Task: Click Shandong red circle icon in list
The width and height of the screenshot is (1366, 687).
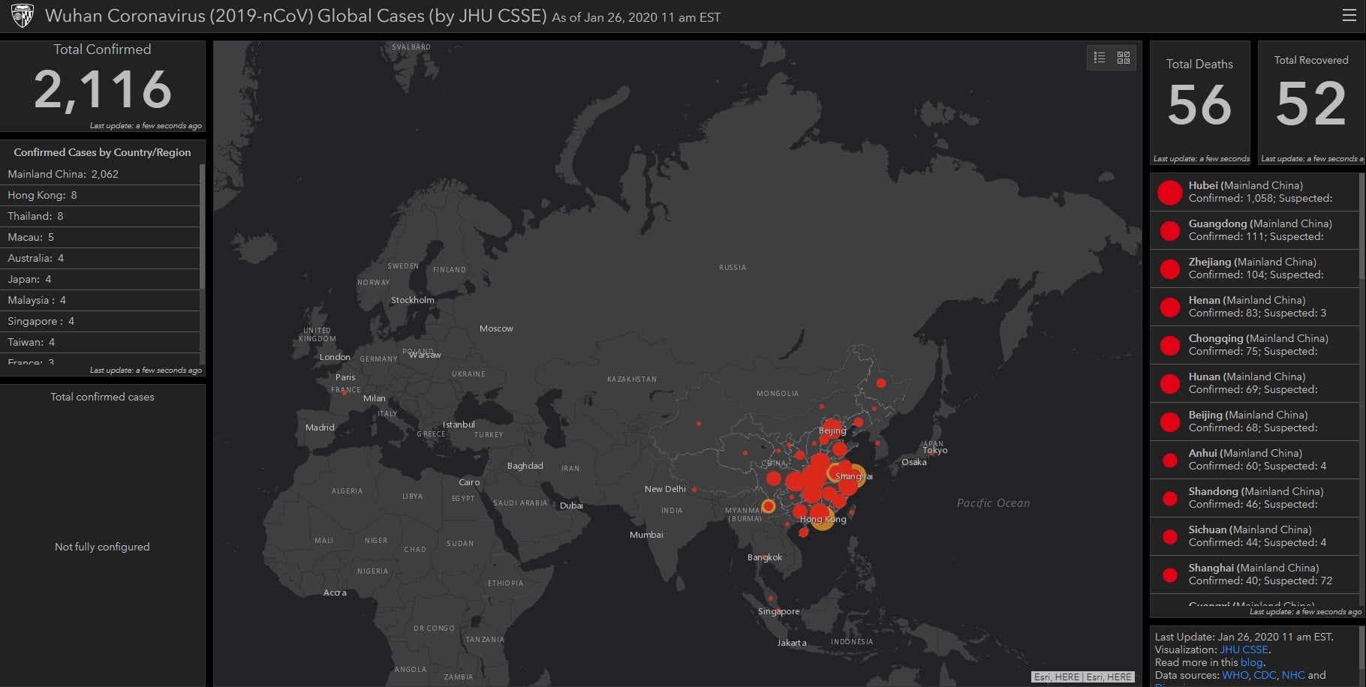Action: point(1170,498)
